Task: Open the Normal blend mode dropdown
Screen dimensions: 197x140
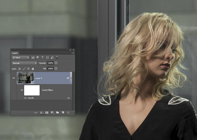Action: pos(24,63)
